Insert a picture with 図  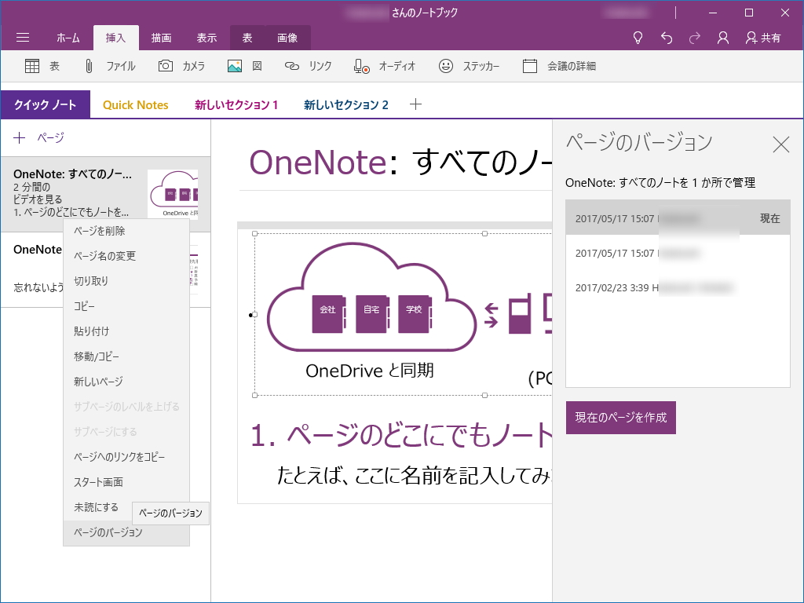coord(245,66)
